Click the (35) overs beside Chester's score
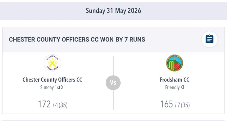Screen dimensions: 227x121 pyautogui.click(x=63, y=105)
